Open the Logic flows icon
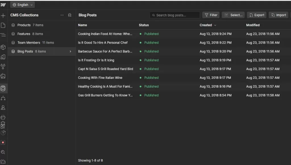 tap(3, 98)
